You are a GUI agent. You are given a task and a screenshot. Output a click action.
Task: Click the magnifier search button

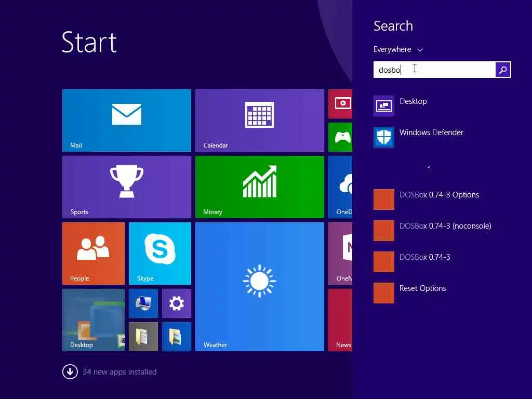[503, 70]
